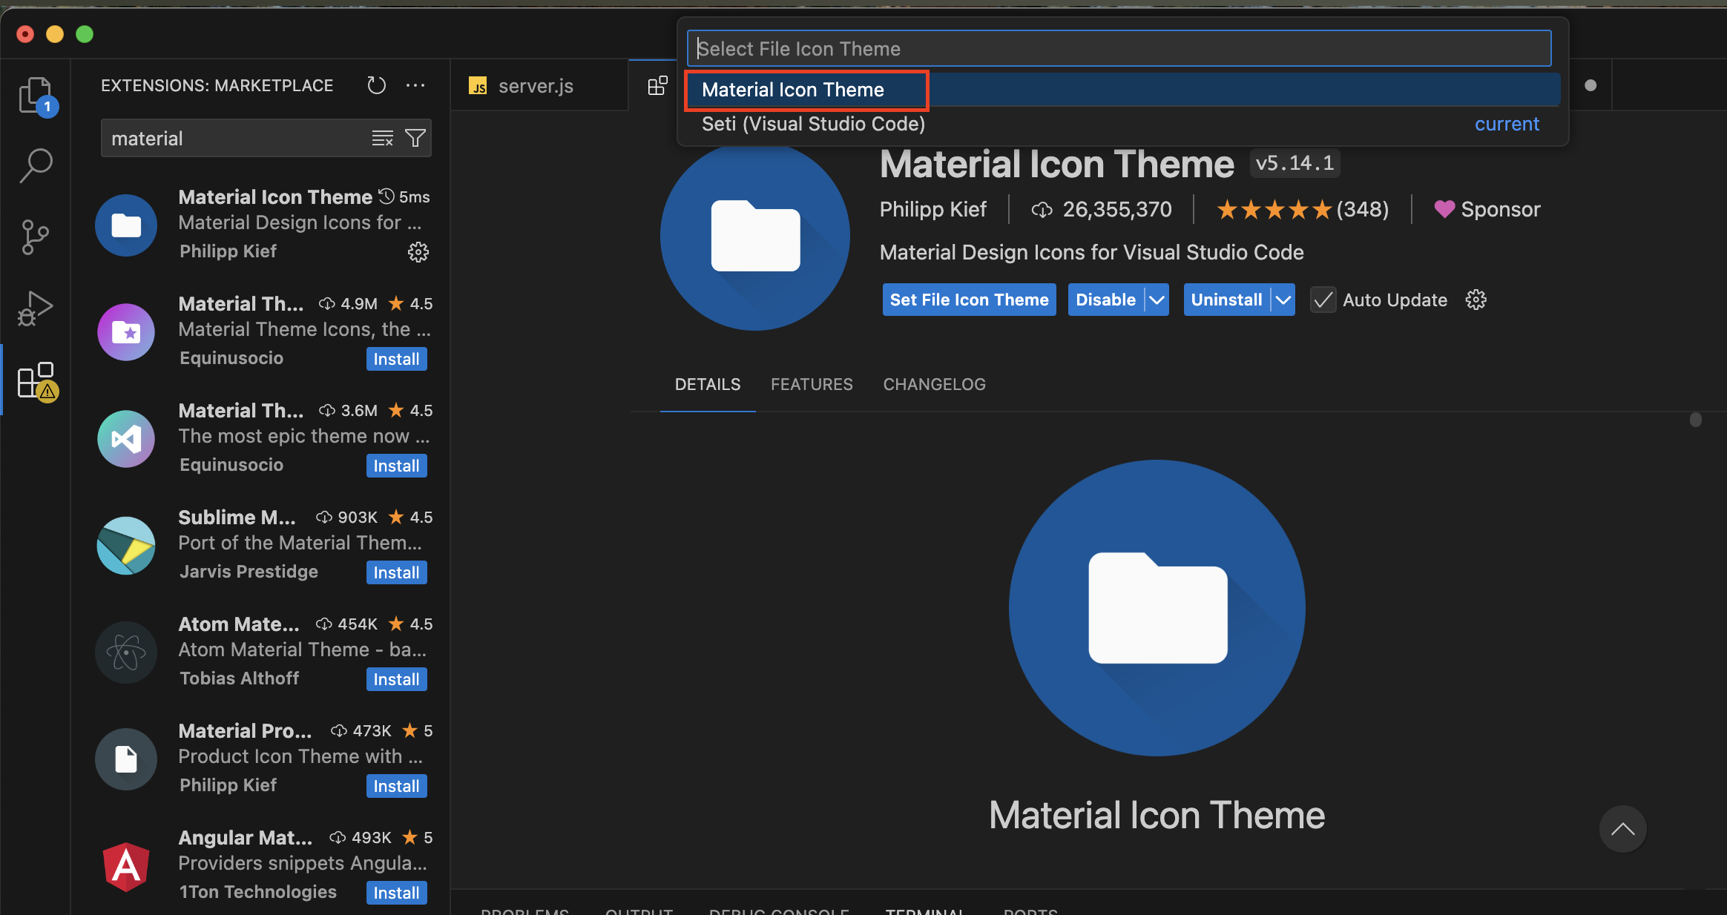
Task: Expand the Uninstall button dropdown arrow
Action: [x=1283, y=300]
